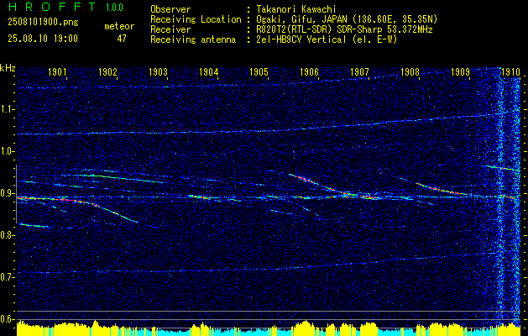Screen dimensions: 528x336
Task: Click the HROFFT title text
Action: tap(53, 7)
